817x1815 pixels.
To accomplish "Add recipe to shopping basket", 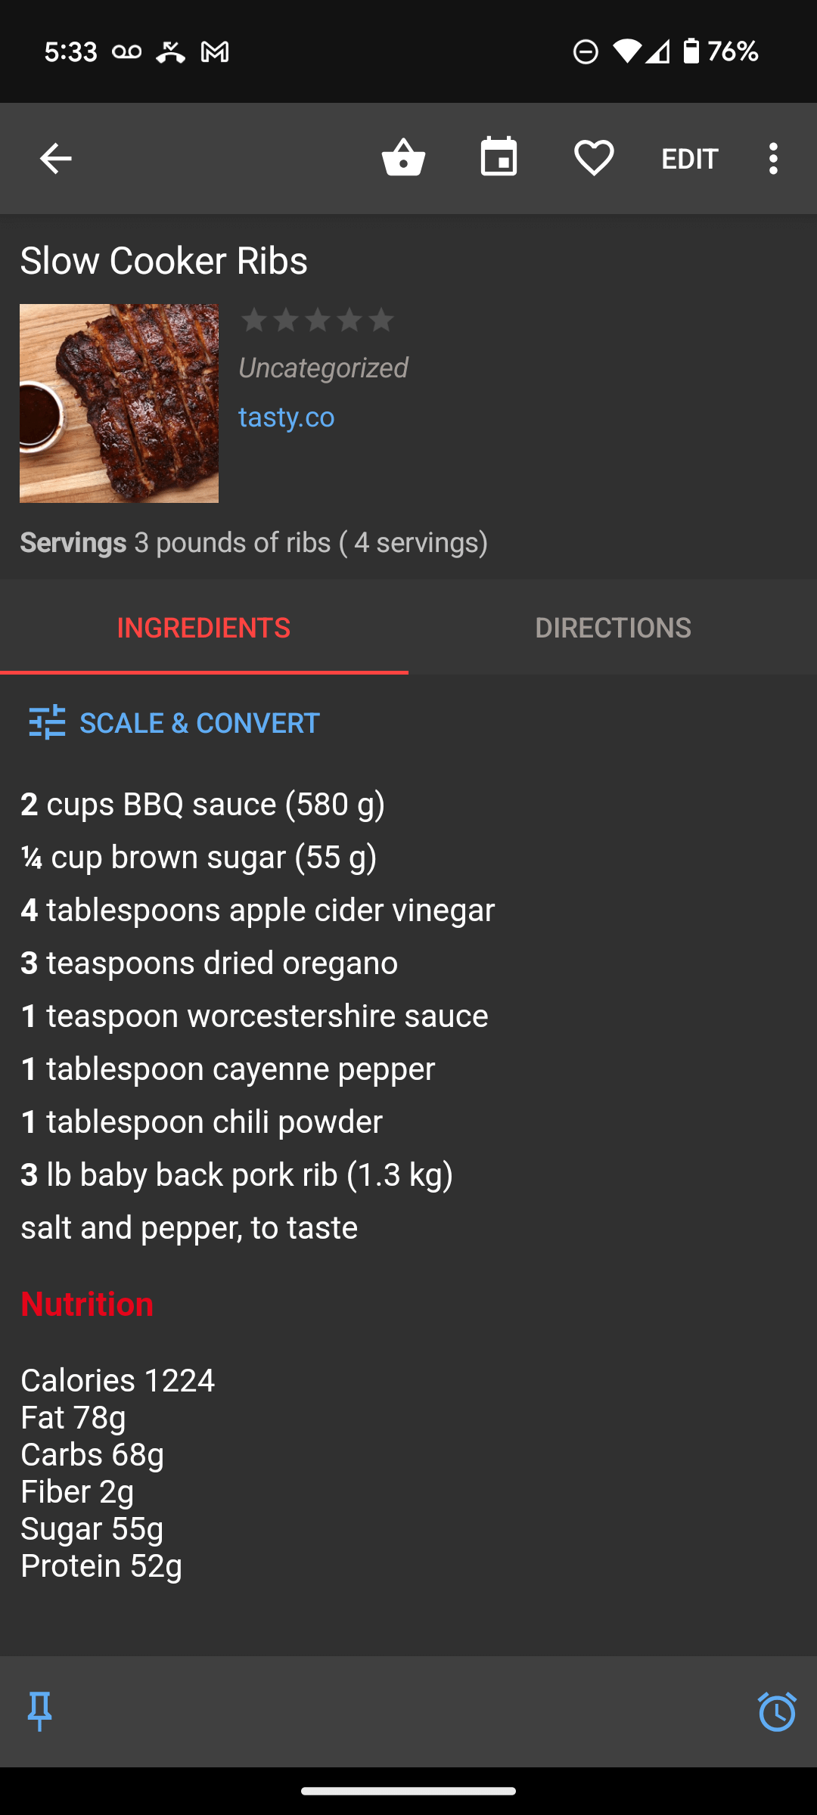I will [x=404, y=158].
